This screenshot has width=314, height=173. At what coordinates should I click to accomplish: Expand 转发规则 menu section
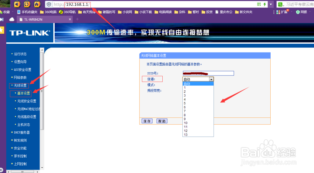point(20,140)
